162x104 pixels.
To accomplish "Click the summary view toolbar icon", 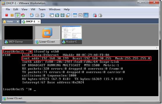I will click(x=75, y=15).
